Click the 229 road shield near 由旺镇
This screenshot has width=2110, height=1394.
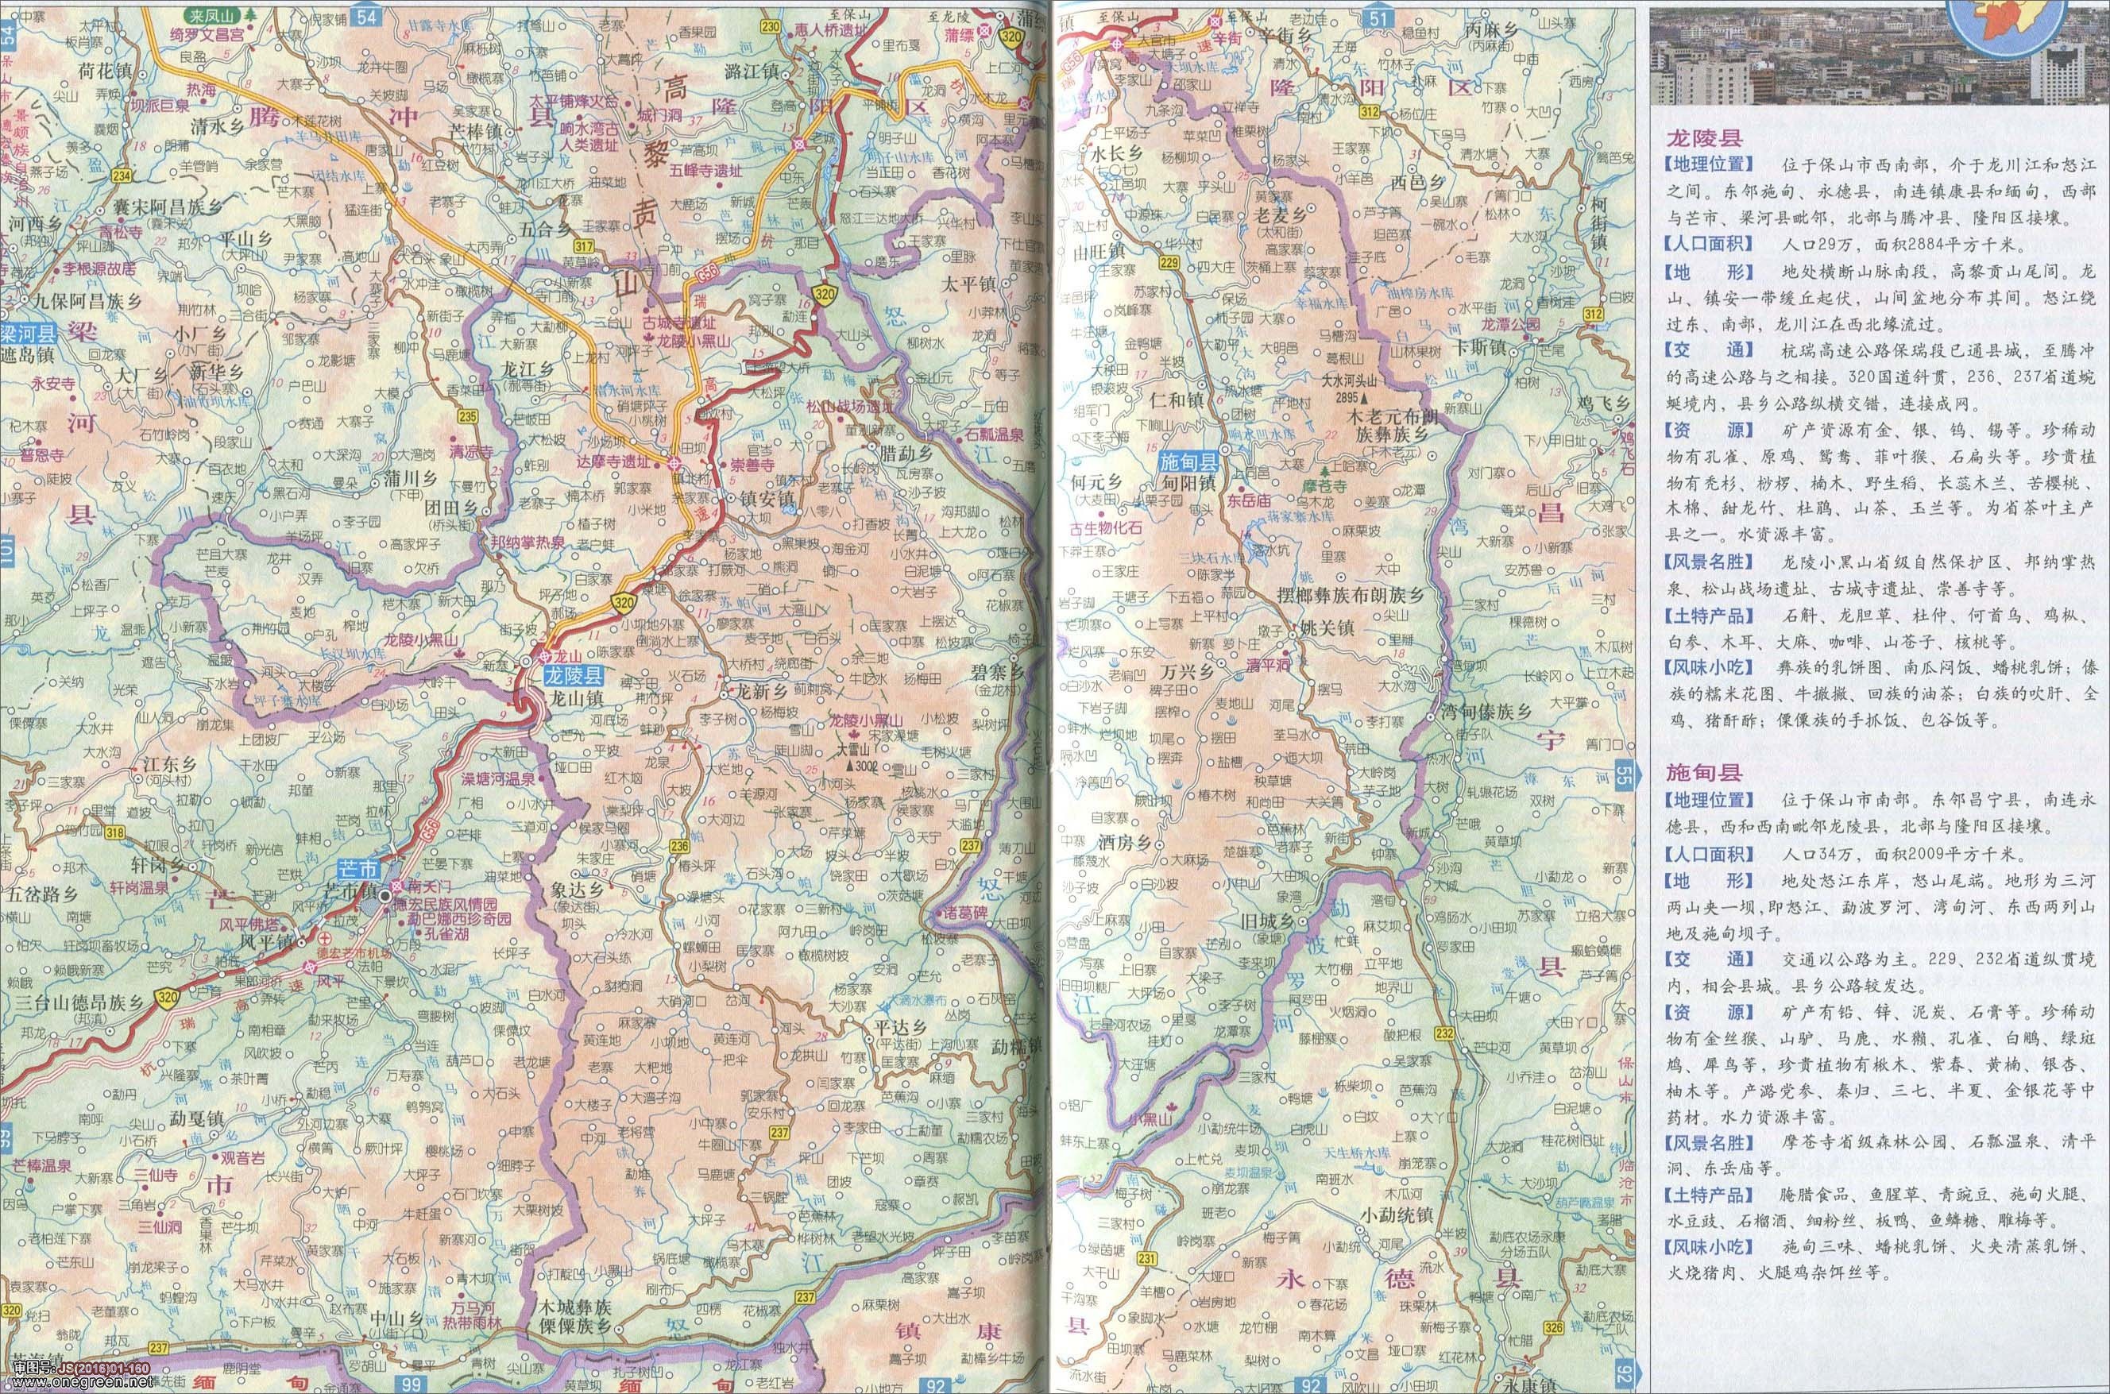pos(1169,261)
